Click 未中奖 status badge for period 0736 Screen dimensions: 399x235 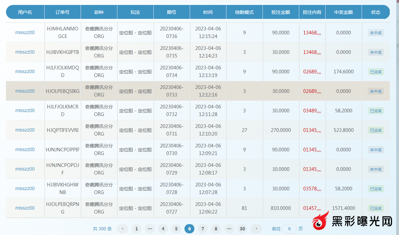pos(376,33)
